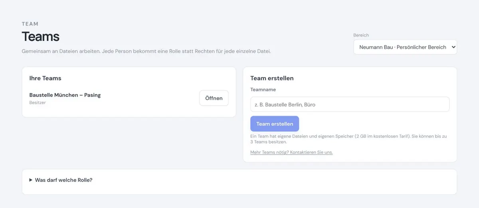Focus the Teamname input field

pyautogui.click(x=350, y=105)
